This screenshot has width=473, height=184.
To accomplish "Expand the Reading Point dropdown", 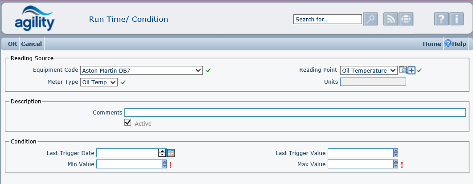I will point(392,70).
